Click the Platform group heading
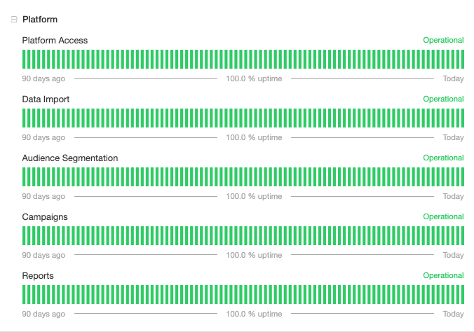474x332 pixels. [40, 20]
